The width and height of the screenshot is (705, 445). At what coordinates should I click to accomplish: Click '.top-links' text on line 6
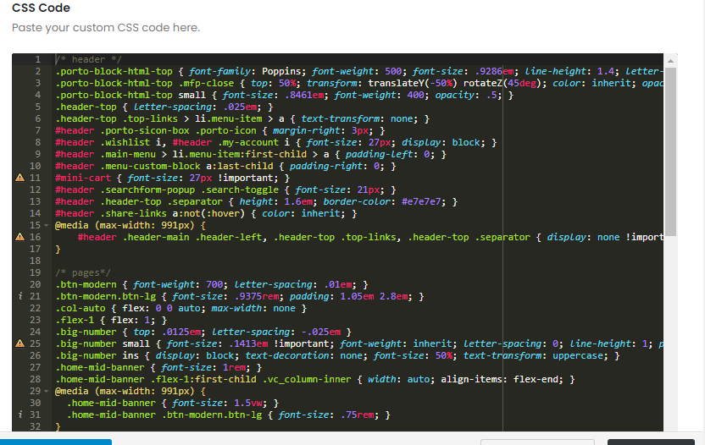pyautogui.click(x=150, y=118)
